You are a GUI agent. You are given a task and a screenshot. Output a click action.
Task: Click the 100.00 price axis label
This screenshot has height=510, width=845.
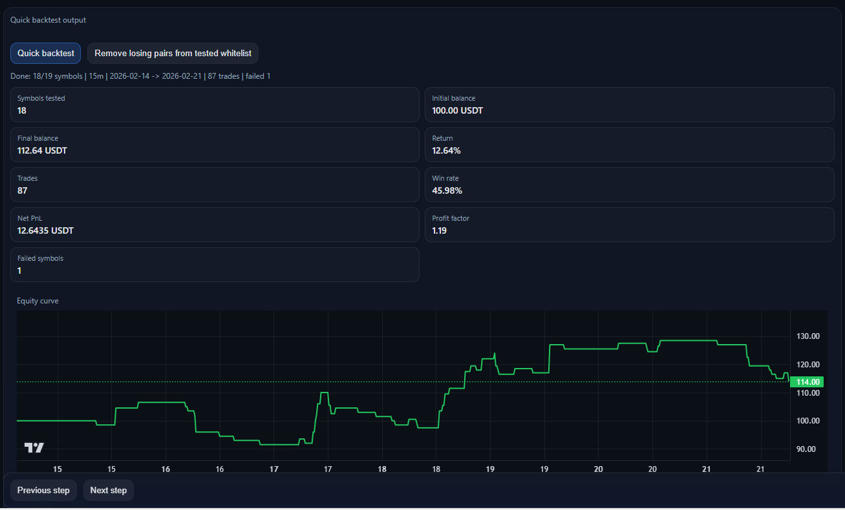coord(807,421)
